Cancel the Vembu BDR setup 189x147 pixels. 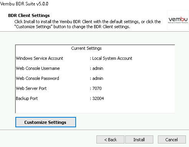[x=172, y=140]
